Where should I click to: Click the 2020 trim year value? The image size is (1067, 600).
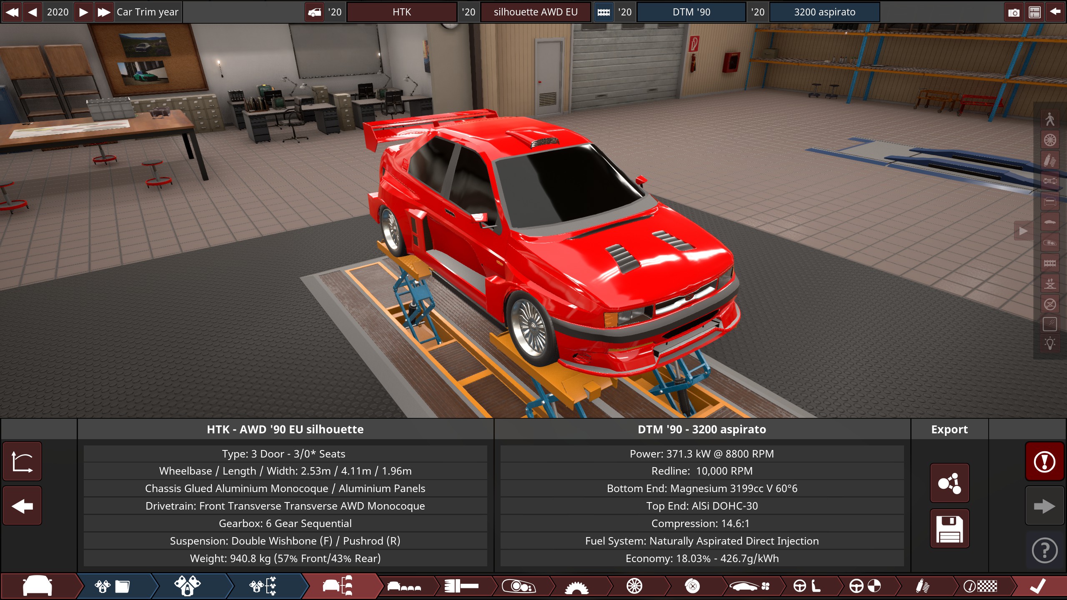pyautogui.click(x=58, y=12)
